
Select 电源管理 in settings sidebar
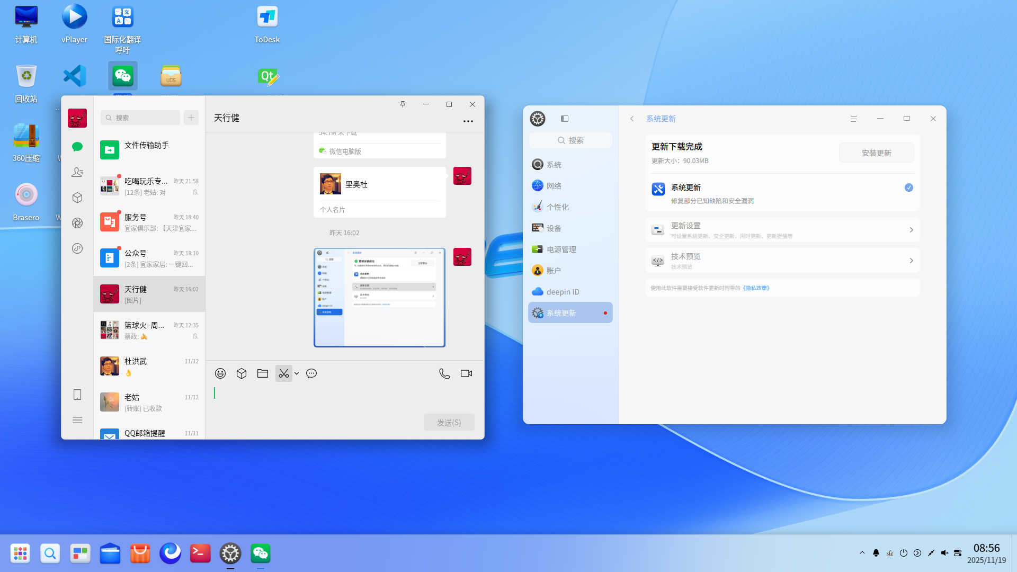(x=570, y=249)
